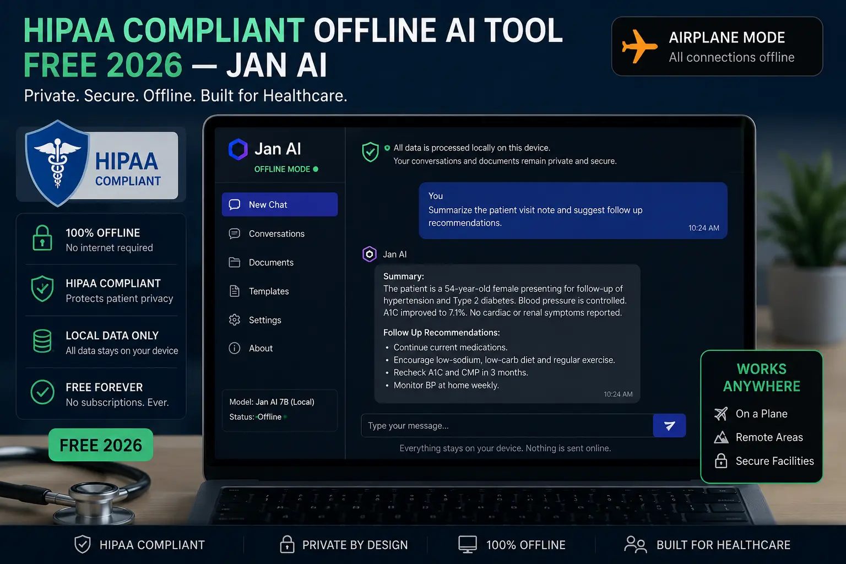
Task: Click the shield check icon beside HIPAA COMPLIANT feature
Action: coord(42,289)
